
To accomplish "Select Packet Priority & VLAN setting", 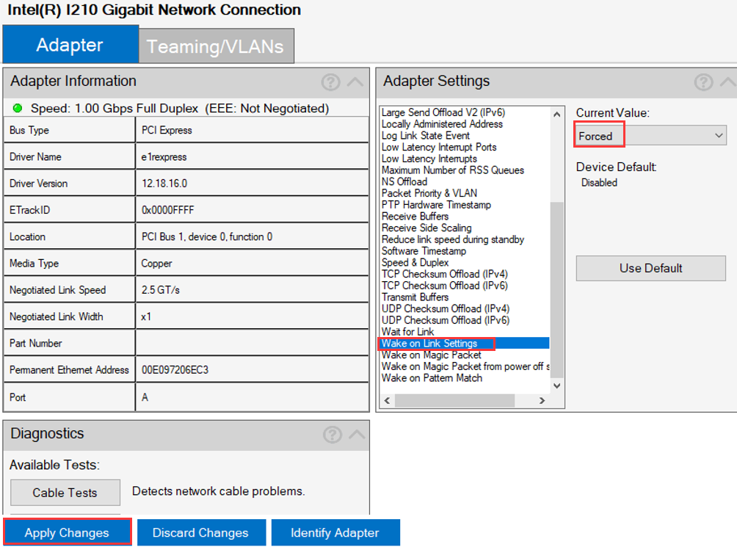I will 429,193.
